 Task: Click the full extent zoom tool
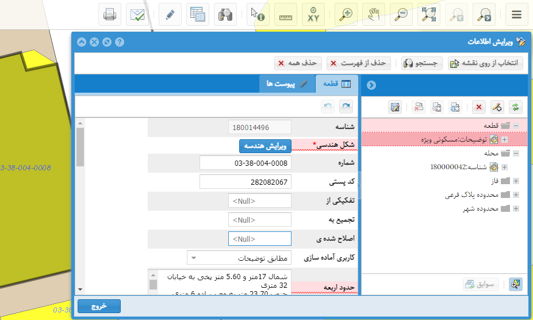(x=429, y=14)
